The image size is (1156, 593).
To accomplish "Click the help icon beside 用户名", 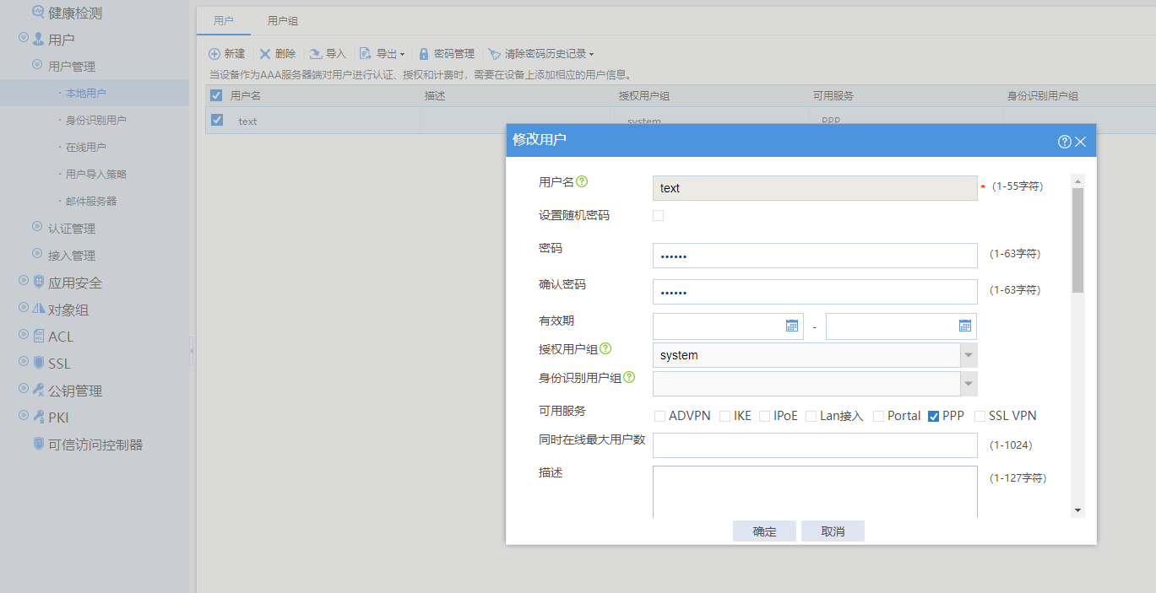I will 582,181.
